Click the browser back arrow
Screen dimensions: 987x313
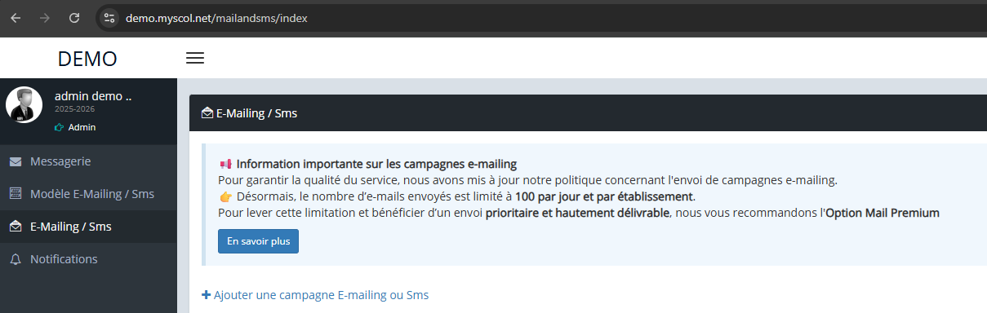[16, 17]
